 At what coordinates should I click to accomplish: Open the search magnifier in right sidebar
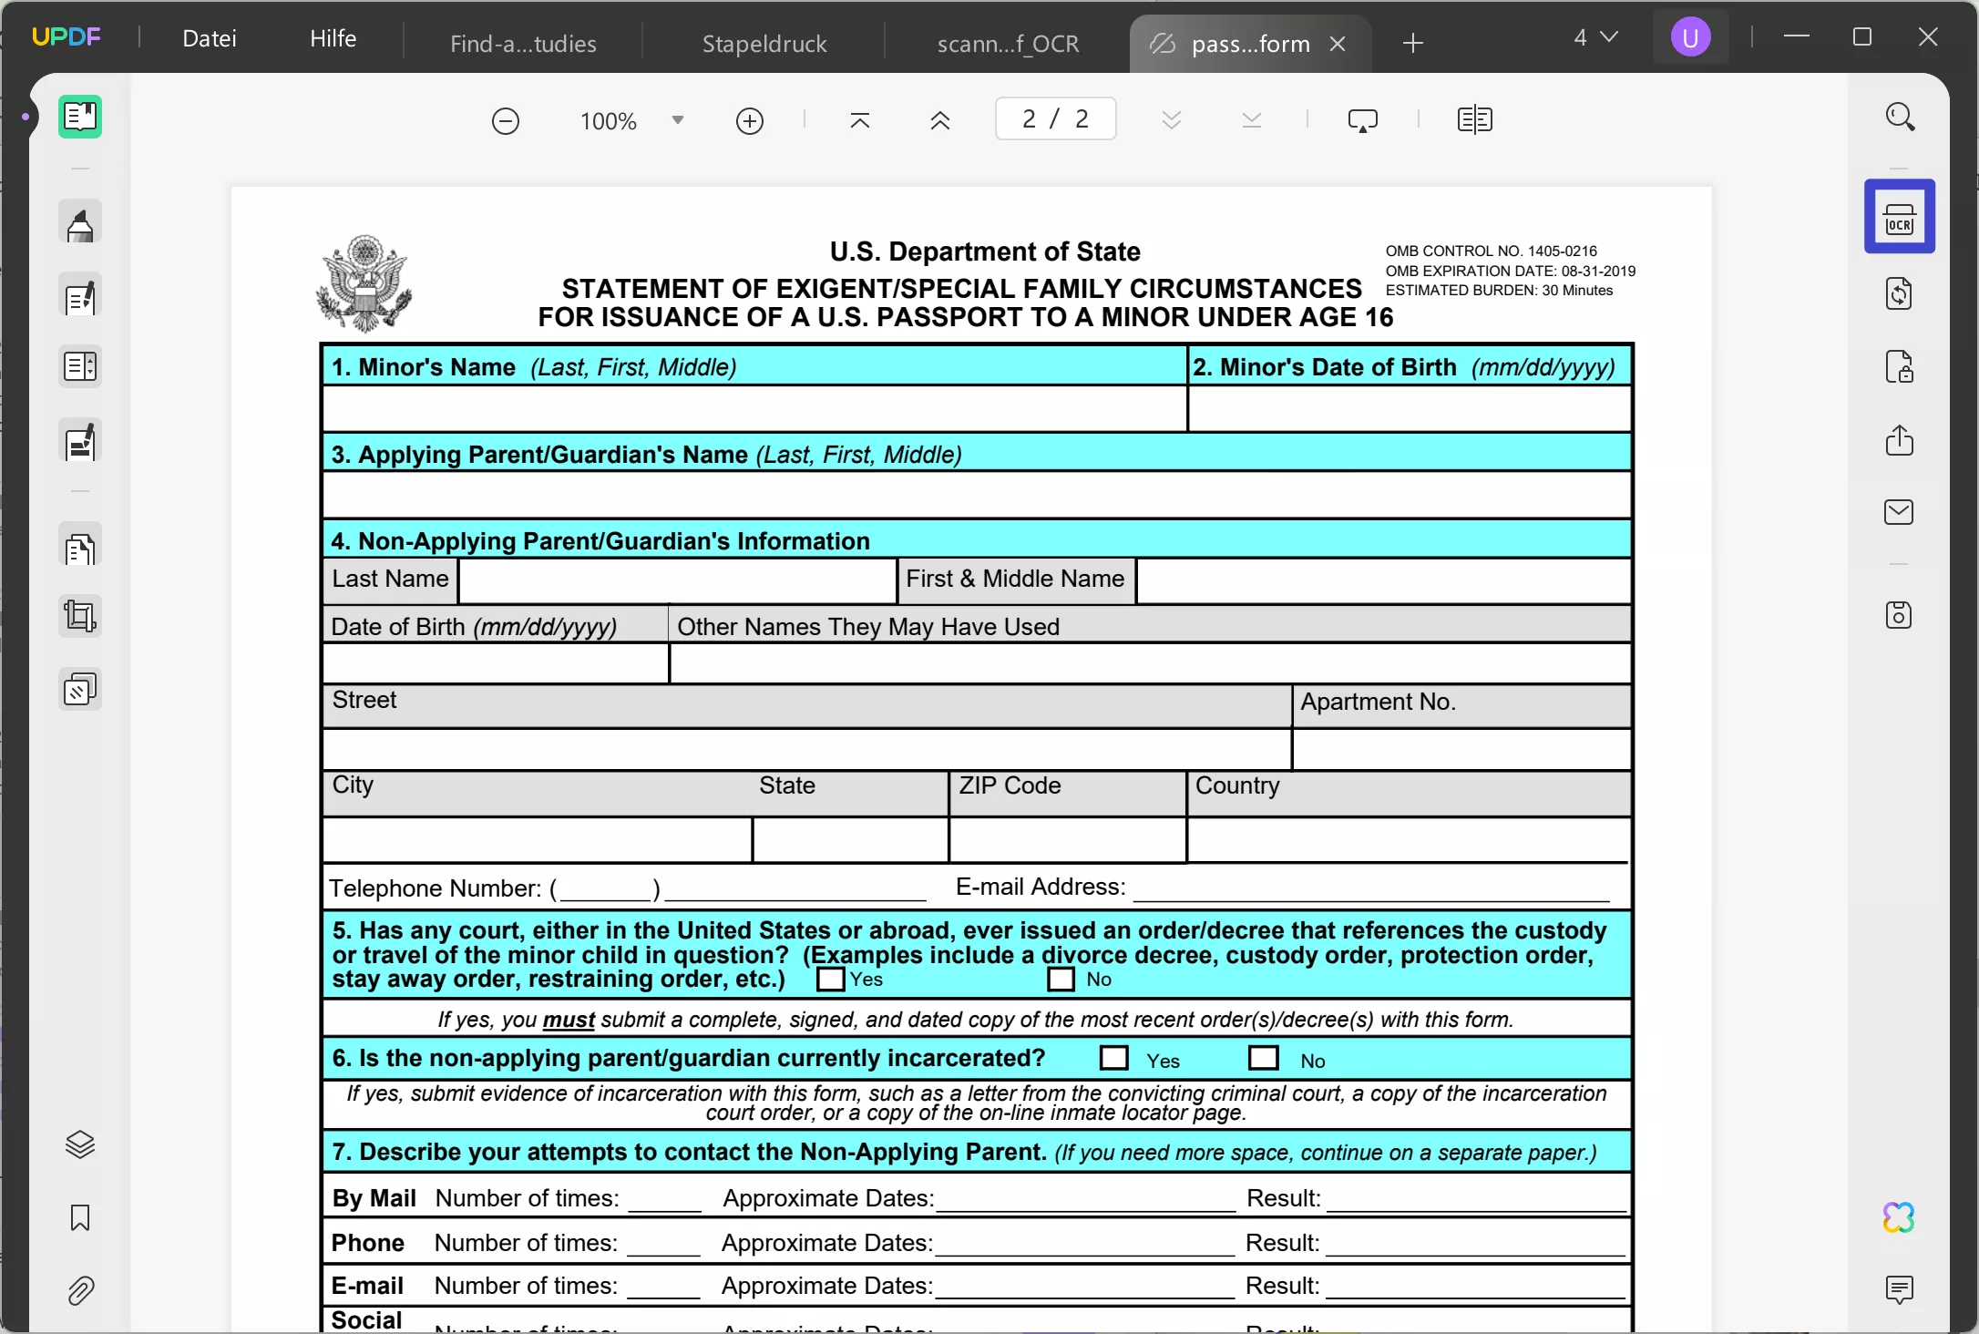coord(1899,117)
